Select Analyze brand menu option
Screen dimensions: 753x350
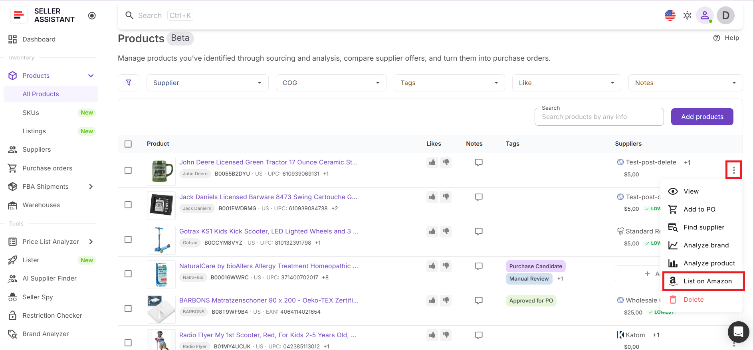701,245
